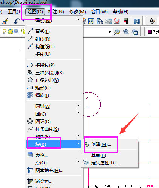This screenshot has width=159, height=188.
Task: Open 渐变色... gradient command
Action: coord(54,182)
